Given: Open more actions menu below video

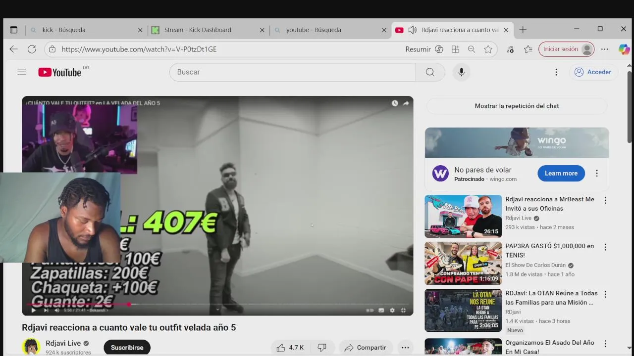Looking at the screenshot, I should click(405, 348).
